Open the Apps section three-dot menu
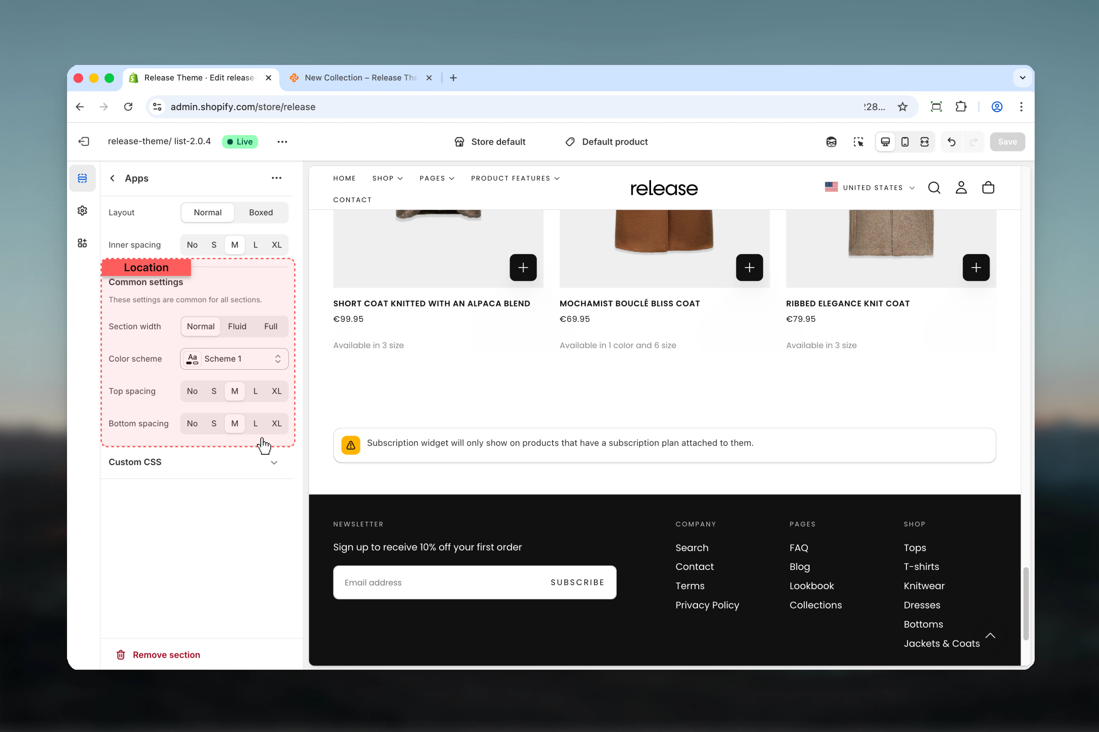This screenshot has height=732, width=1099. (x=276, y=178)
